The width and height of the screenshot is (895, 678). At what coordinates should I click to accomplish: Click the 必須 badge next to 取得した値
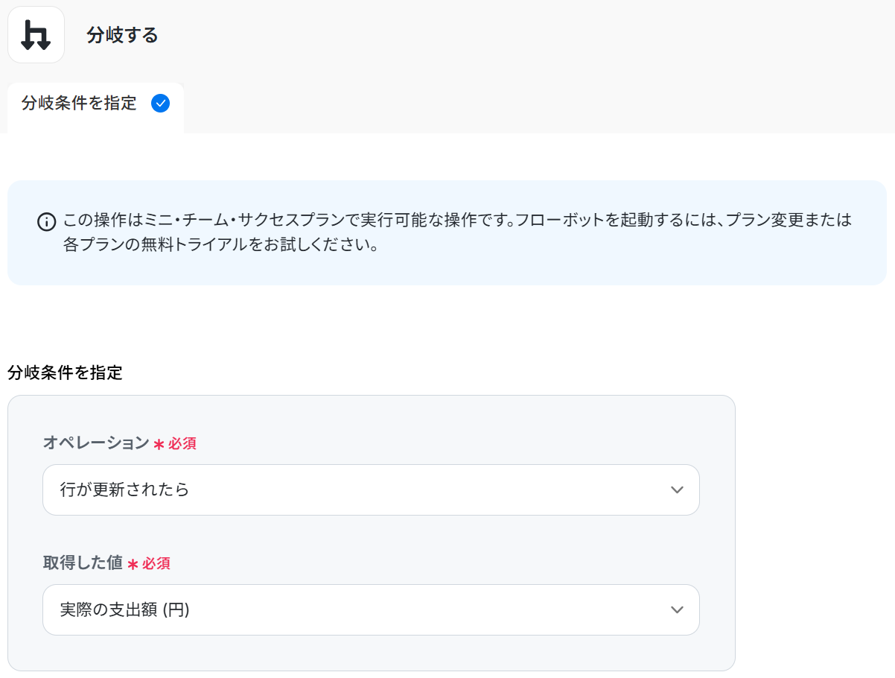coord(156,564)
